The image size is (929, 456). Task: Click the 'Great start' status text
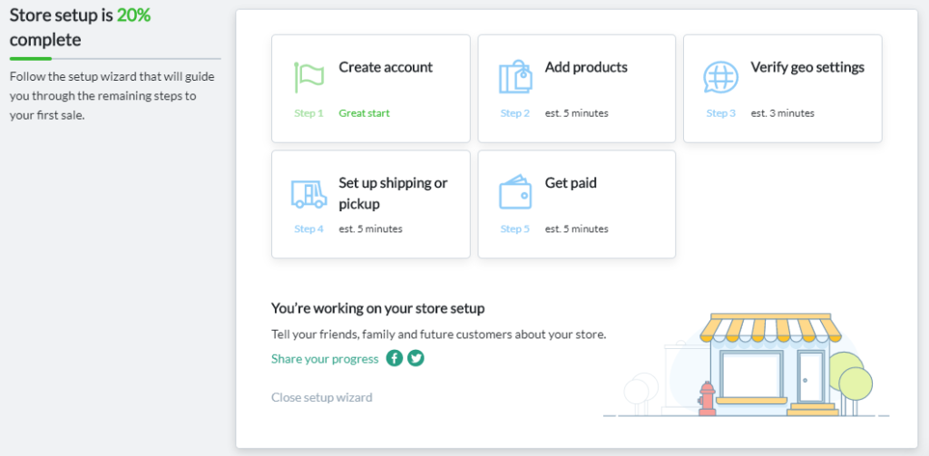click(365, 113)
